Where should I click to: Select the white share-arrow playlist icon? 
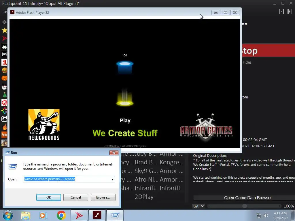(4, 119)
